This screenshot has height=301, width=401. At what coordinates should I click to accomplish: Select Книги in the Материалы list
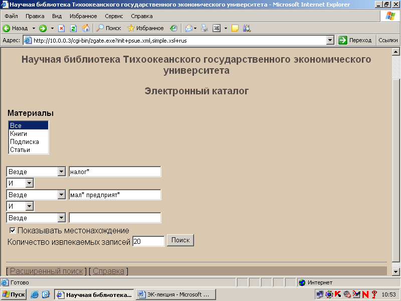pos(29,133)
